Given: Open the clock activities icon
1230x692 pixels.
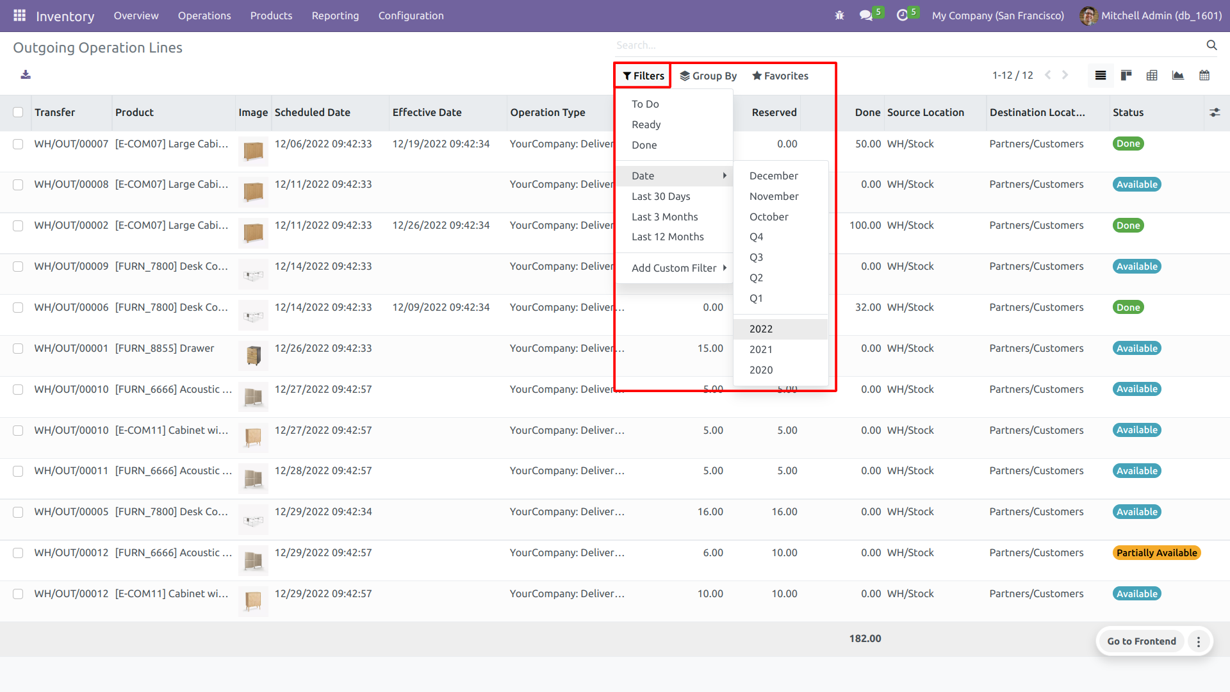Looking at the screenshot, I should [902, 15].
